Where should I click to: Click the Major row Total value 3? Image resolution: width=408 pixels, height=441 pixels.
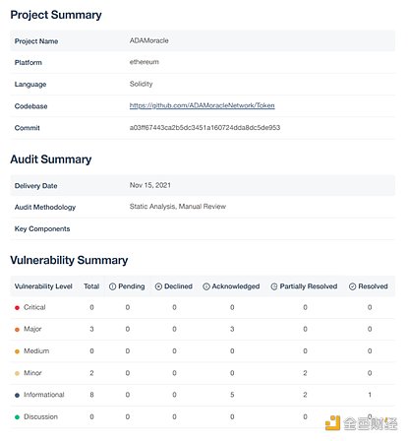[91, 329]
